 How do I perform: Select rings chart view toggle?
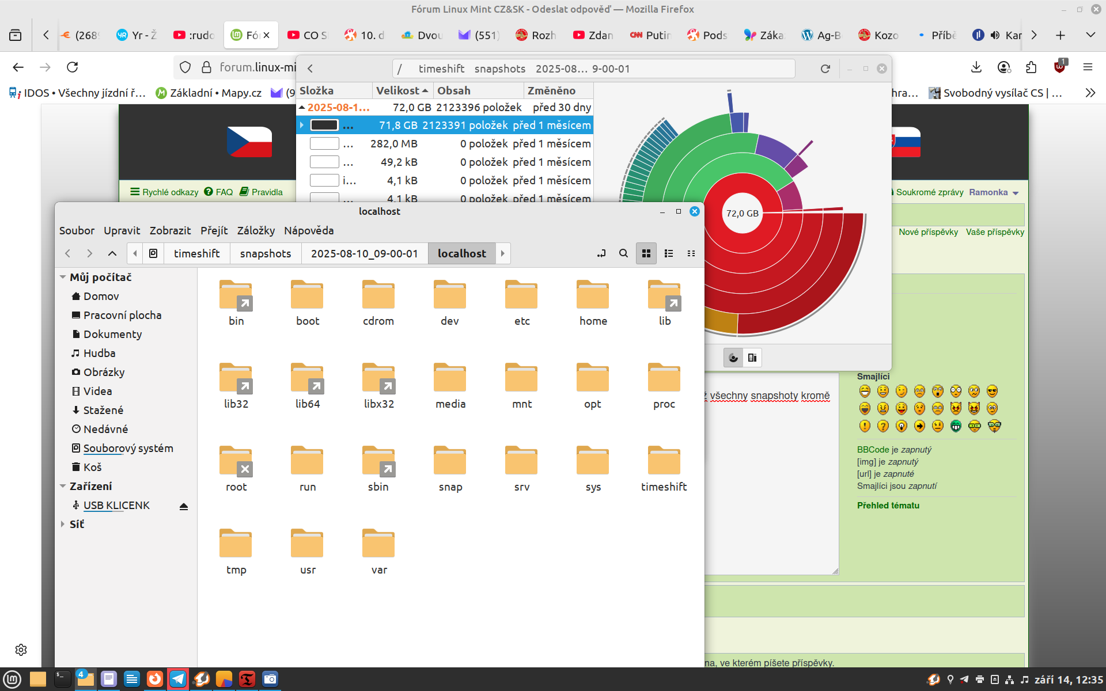(x=733, y=358)
